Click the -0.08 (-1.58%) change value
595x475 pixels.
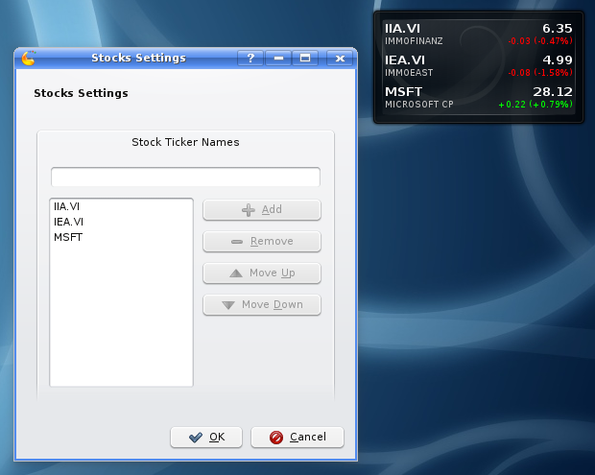[540, 73]
